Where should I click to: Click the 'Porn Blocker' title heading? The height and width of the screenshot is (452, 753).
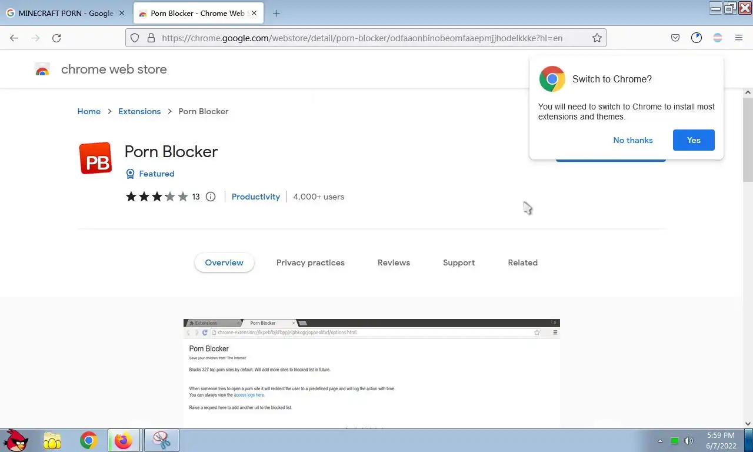(171, 151)
